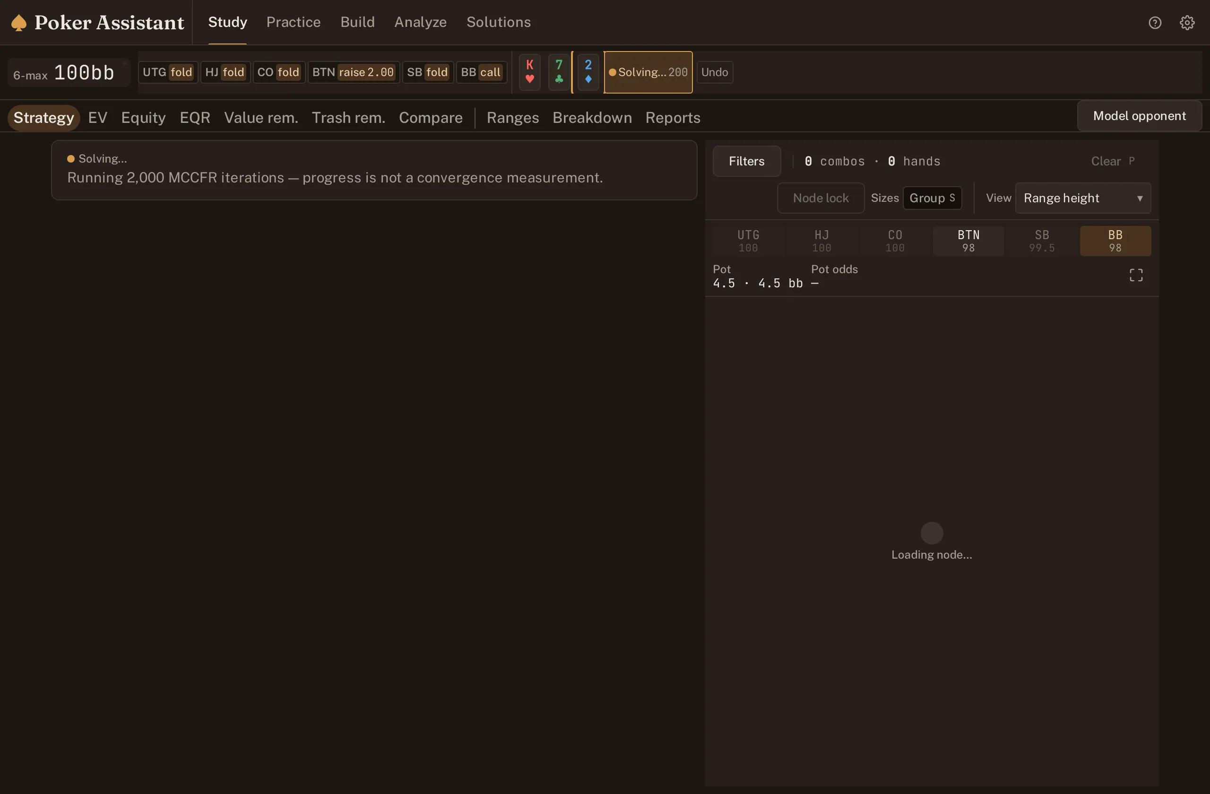Viewport: 1210px width, 794px height.
Task: Click the UTG fold action chip
Action: pyautogui.click(x=168, y=72)
